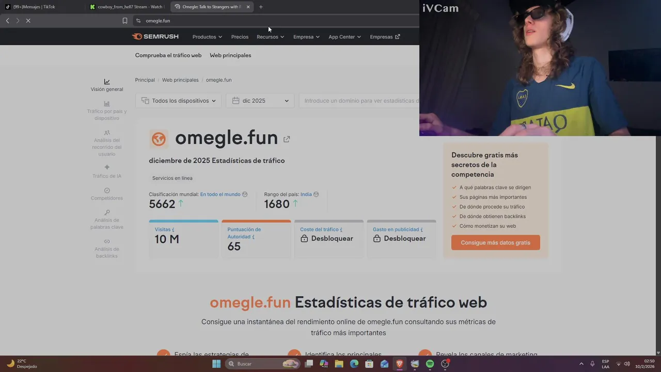
Task: Unlock Coste del tráfico data
Action: (x=327, y=239)
